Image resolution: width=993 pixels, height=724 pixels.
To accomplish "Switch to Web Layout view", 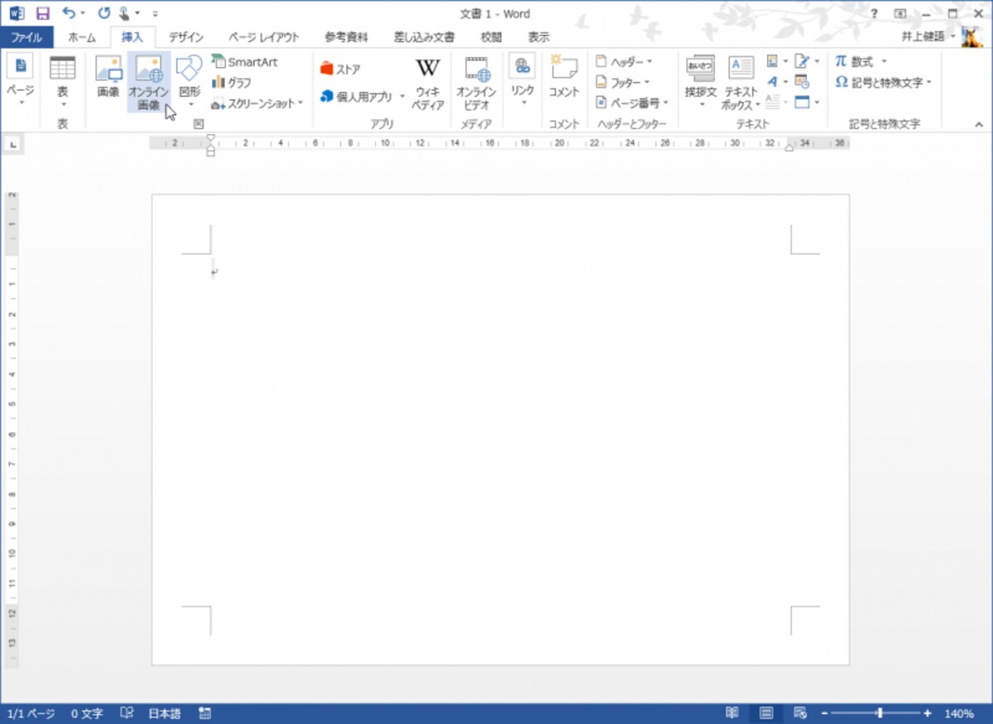I will [799, 713].
